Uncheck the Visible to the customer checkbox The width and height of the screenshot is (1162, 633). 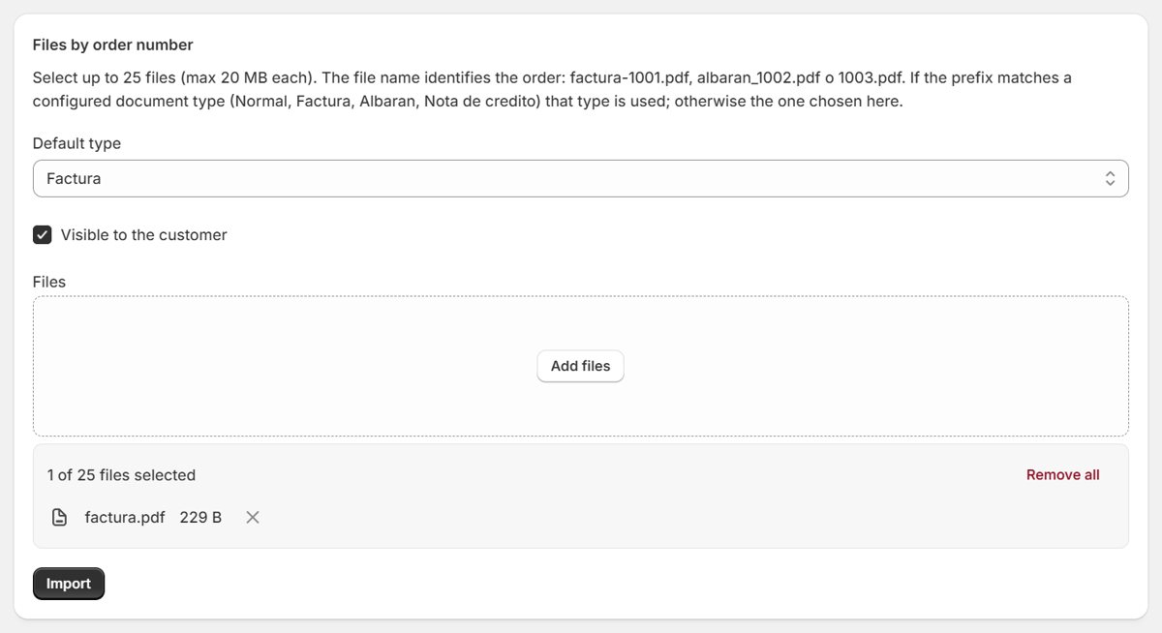pyautogui.click(x=42, y=234)
